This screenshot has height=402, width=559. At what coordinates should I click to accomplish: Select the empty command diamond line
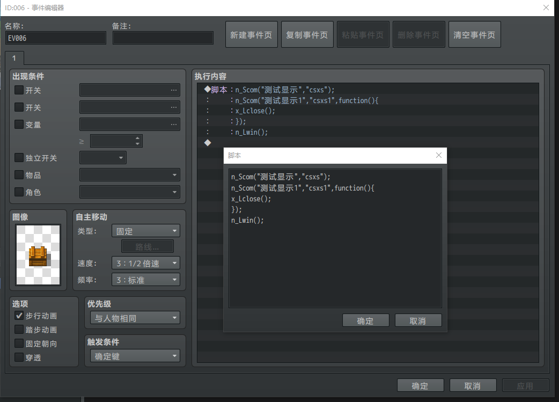(x=367, y=143)
